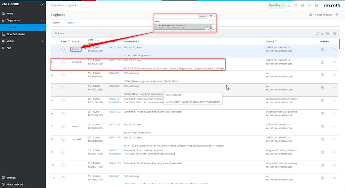
Task: Select the History tab
Action: [71, 23]
